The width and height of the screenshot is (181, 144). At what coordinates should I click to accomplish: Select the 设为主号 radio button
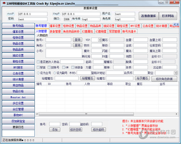pos(38,73)
